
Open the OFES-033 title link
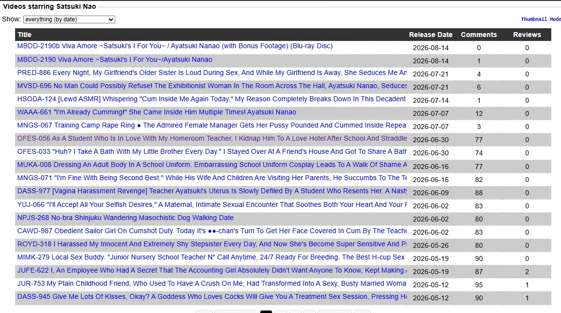[212, 151]
